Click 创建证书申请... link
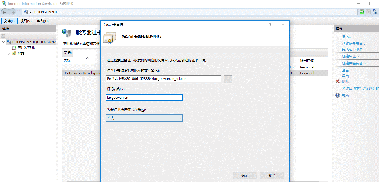 [x=353, y=44]
